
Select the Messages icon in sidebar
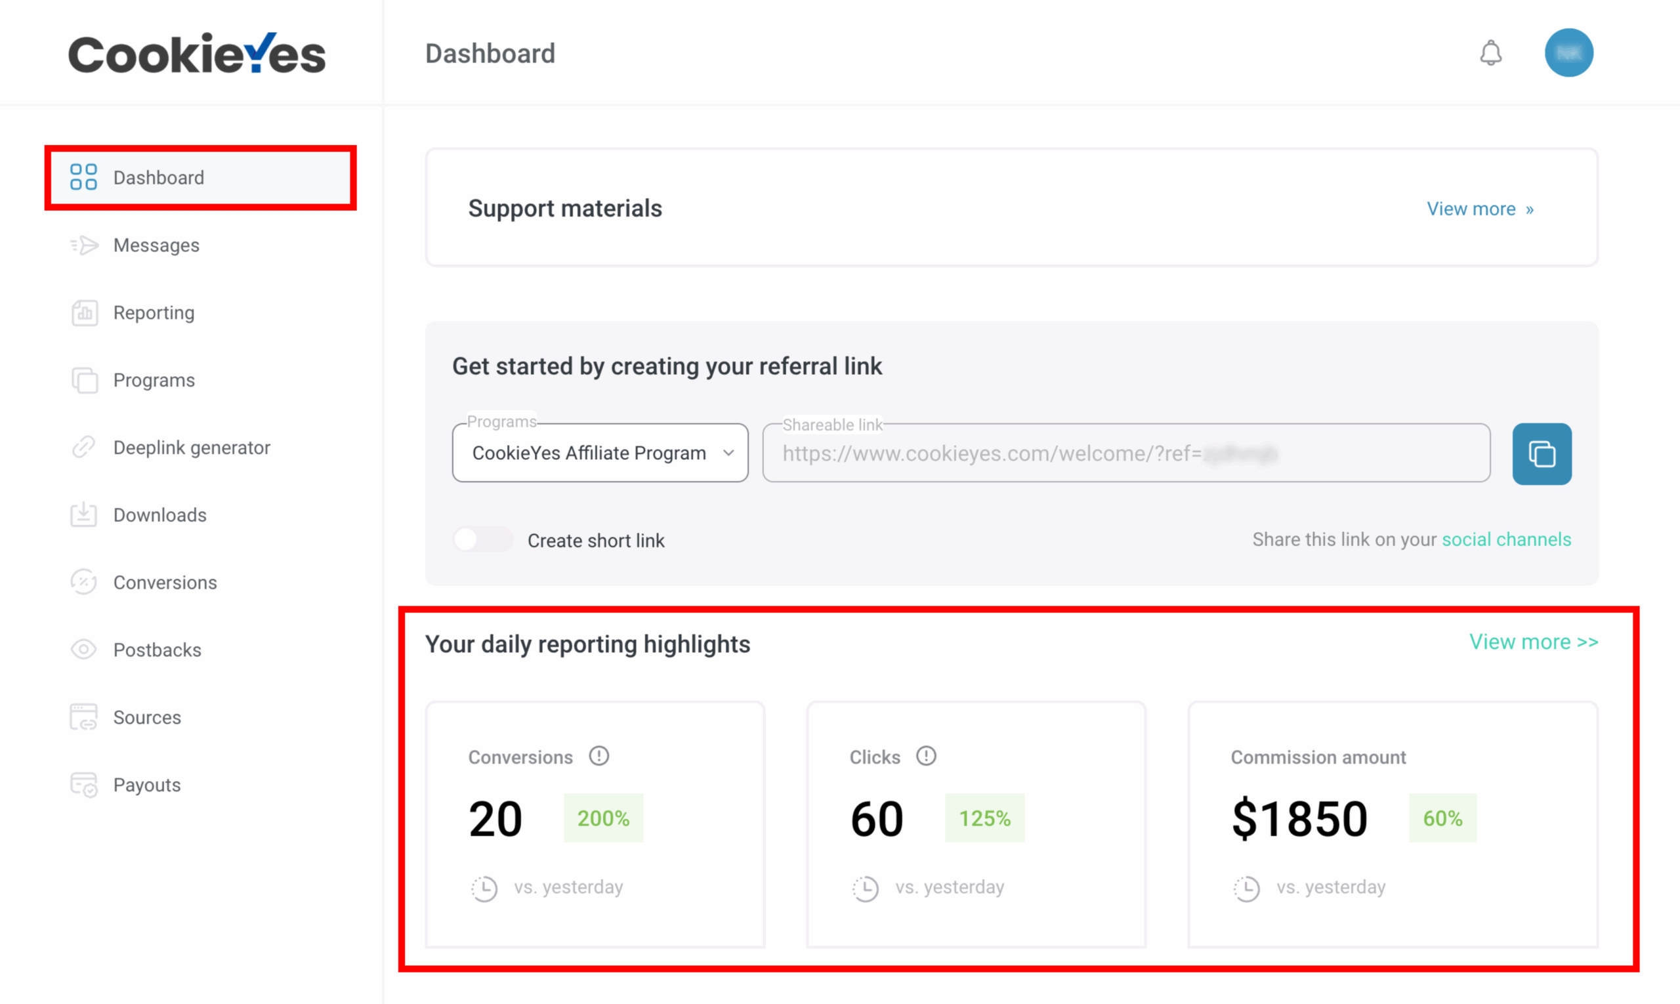click(84, 245)
